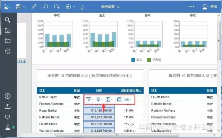Viewport: 222px width, 138px height.
Task: Open the filter funnel dropdown arrow
Action: coord(92,99)
